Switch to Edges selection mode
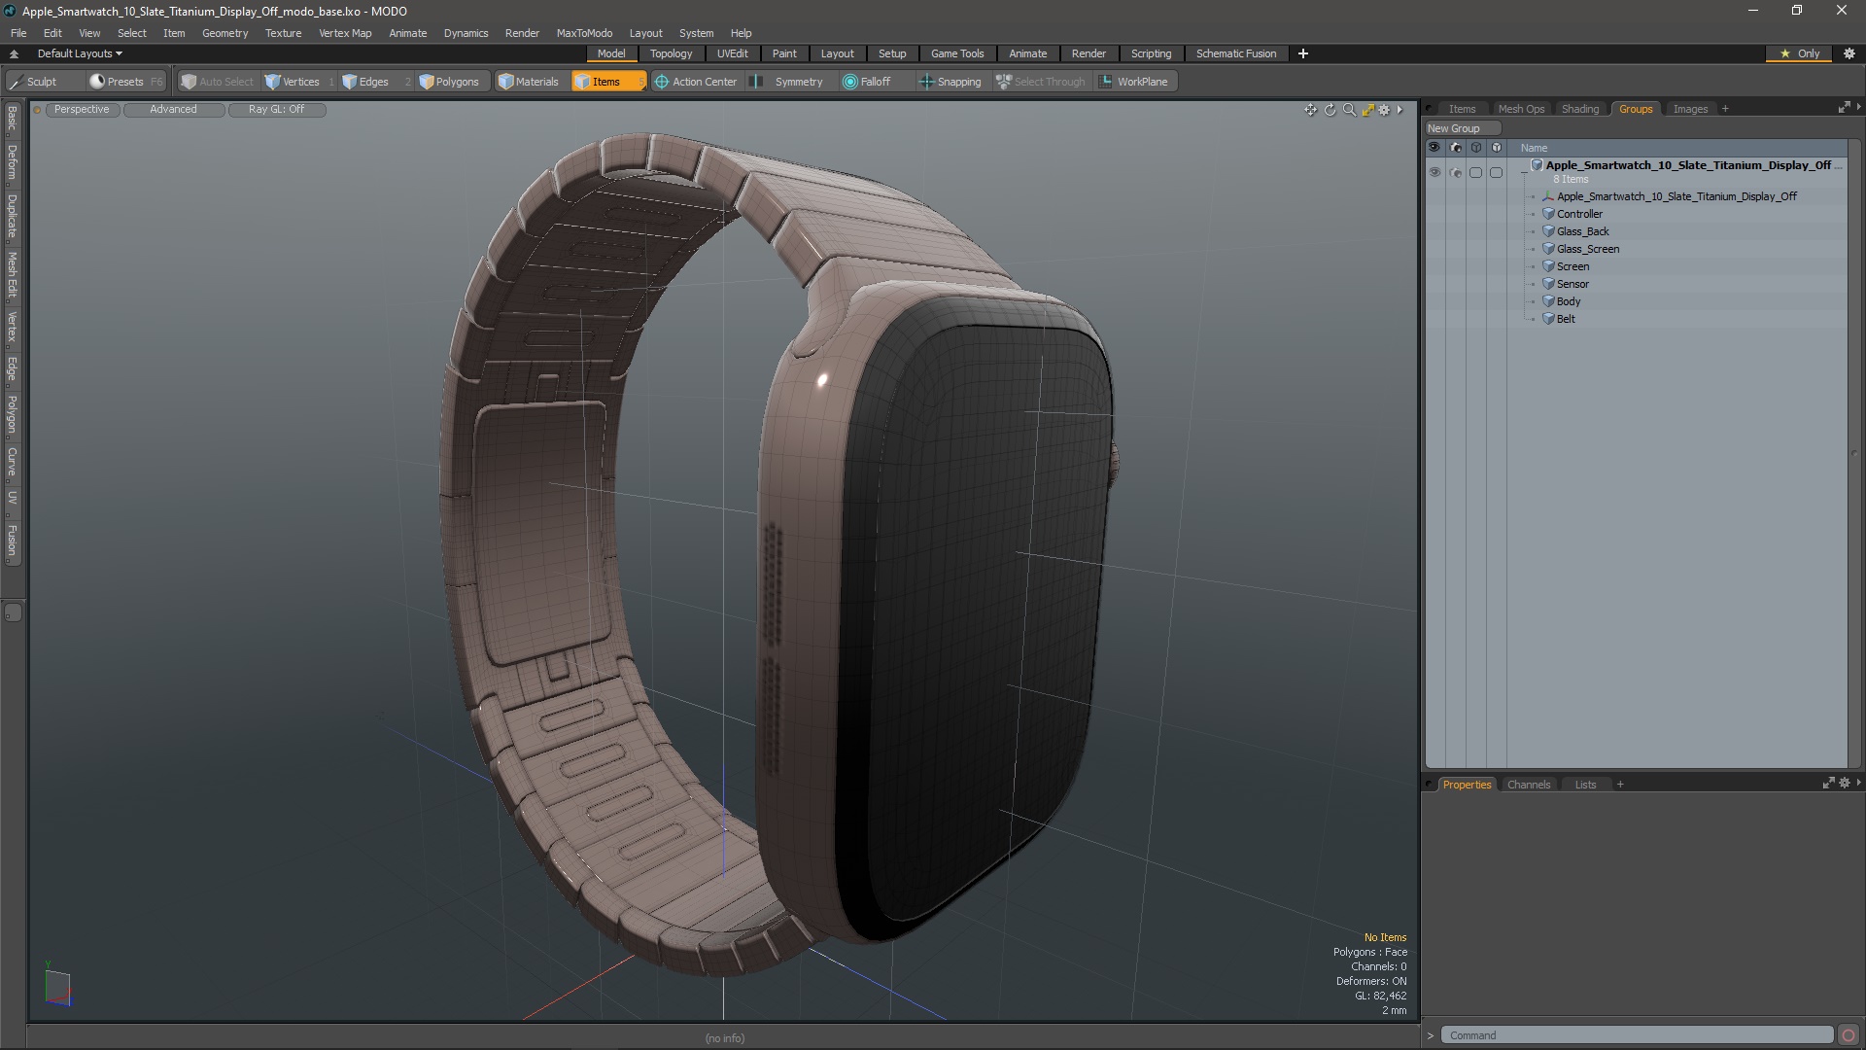The width and height of the screenshot is (1866, 1050). tap(365, 82)
